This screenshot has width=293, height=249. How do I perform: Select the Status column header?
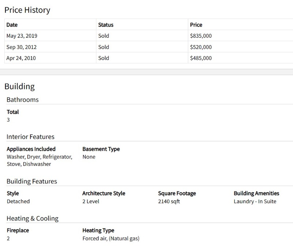[106, 25]
